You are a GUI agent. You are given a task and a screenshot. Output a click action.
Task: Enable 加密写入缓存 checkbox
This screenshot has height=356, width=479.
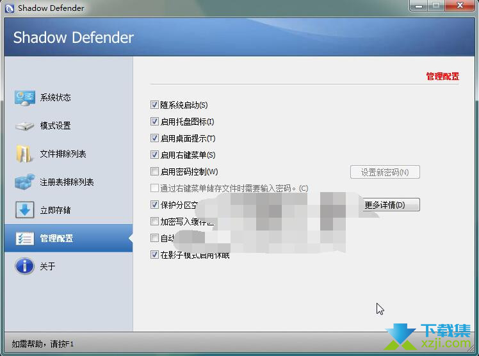coord(154,221)
